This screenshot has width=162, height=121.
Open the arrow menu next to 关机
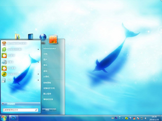tap(55, 110)
